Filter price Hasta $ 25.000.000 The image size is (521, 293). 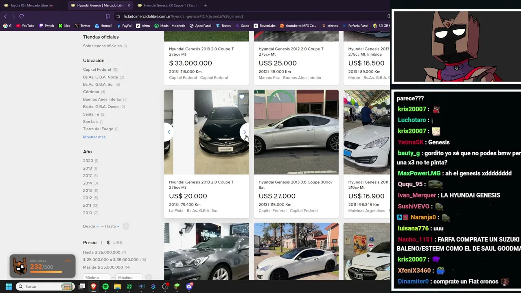(x=104, y=252)
